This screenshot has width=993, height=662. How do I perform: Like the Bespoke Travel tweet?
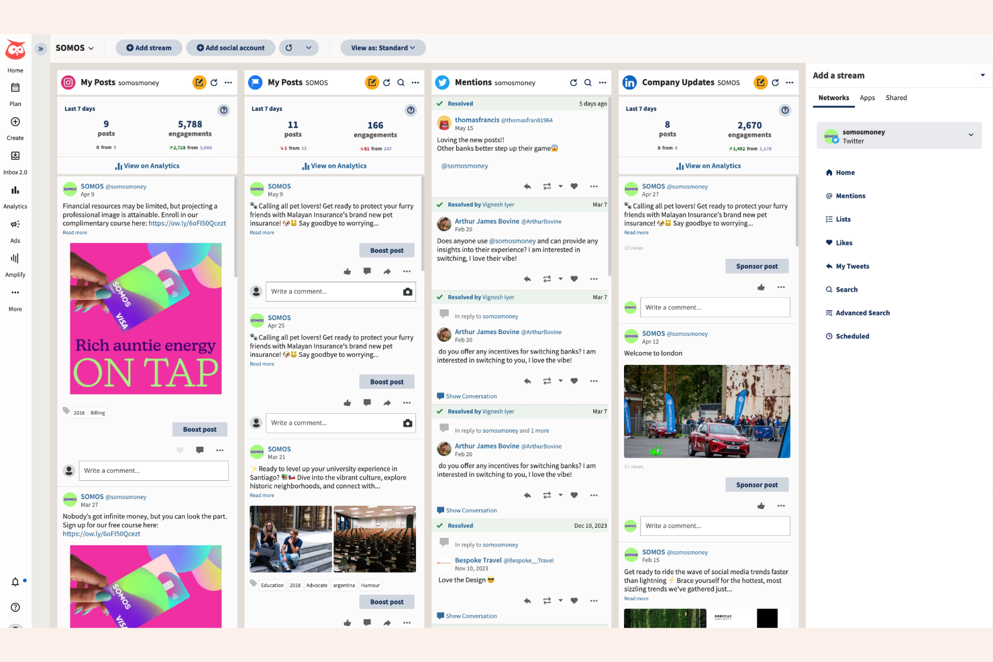tap(574, 601)
